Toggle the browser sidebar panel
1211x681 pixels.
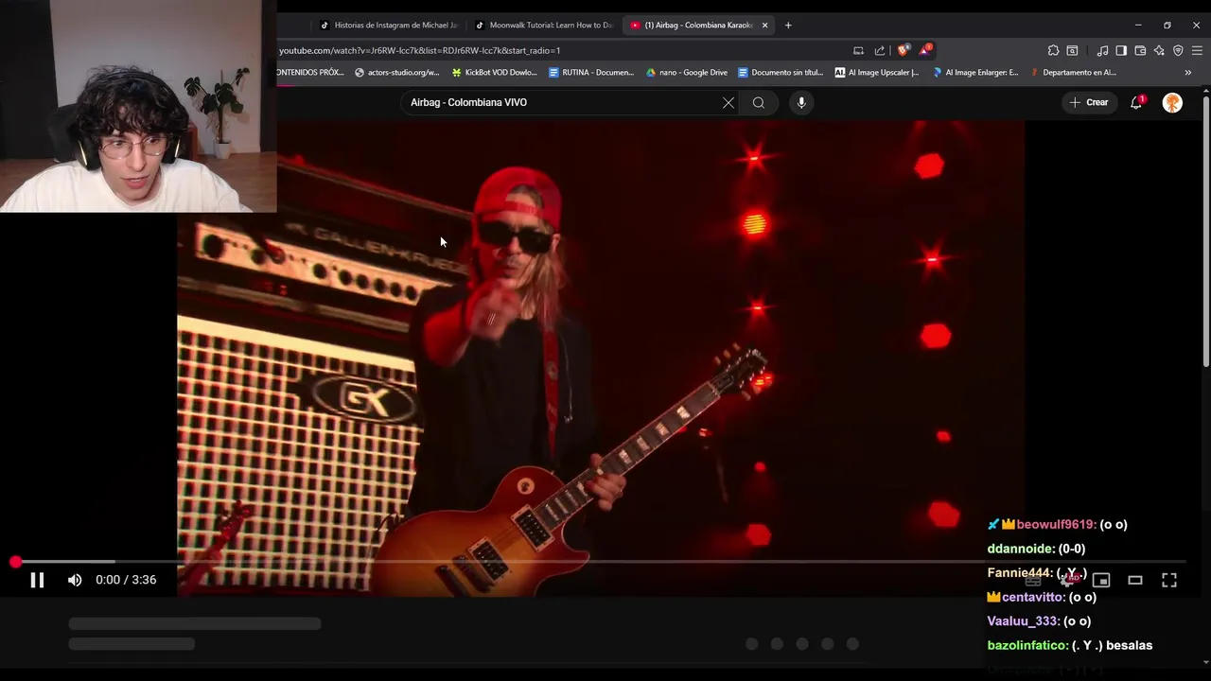1121,50
